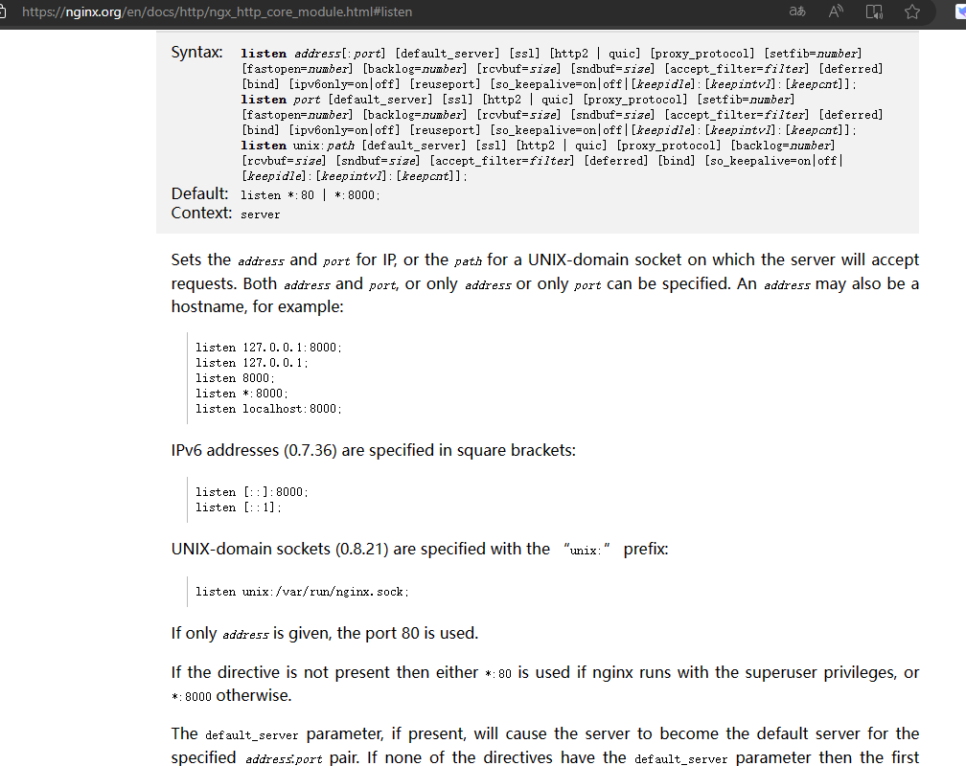This screenshot has width=966, height=766.
Task: Click default value "listen *:80 | *:8000;"
Action: pos(310,195)
